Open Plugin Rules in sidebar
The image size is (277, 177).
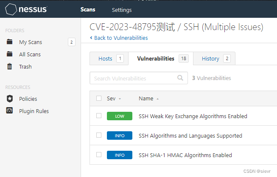coord(34,111)
